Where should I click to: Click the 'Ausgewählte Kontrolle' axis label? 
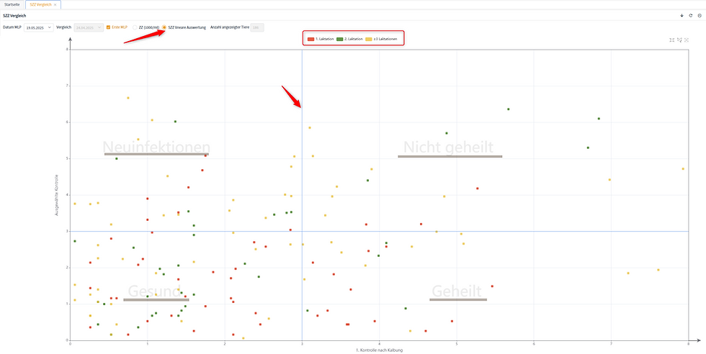[57, 195]
